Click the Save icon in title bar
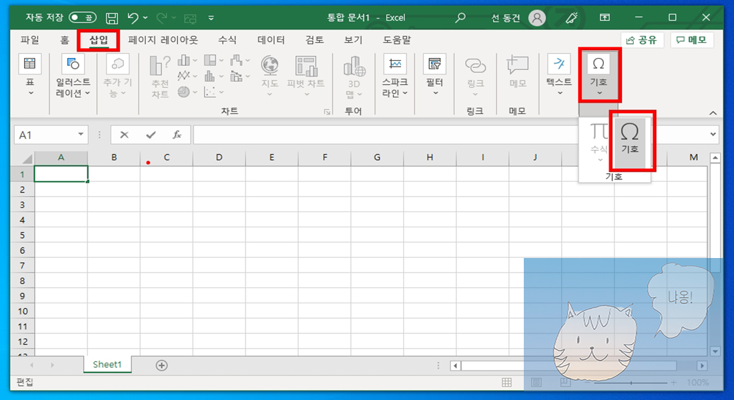Screen dimensions: 734x400 click(x=112, y=18)
